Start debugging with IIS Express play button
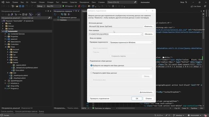The image size is (209, 117). click(x=63, y=6)
